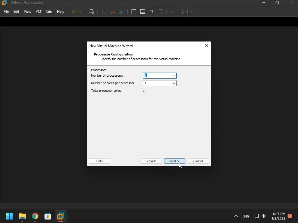This screenshot has width=298, height=223.
Task: Click the manage snapshots toolbar icon
Action: tap(121, 12)
